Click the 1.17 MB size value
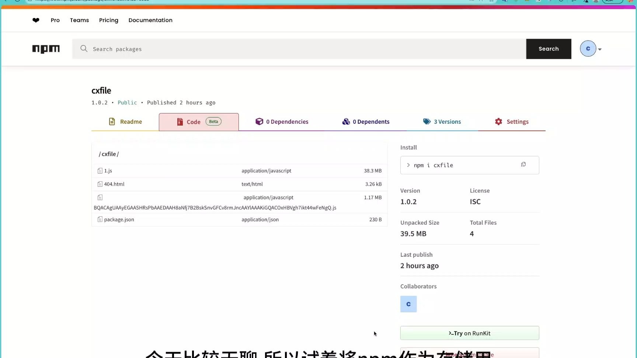Viewport: 637px width, 358px height. pyautogui.click(x=373, y=197)
